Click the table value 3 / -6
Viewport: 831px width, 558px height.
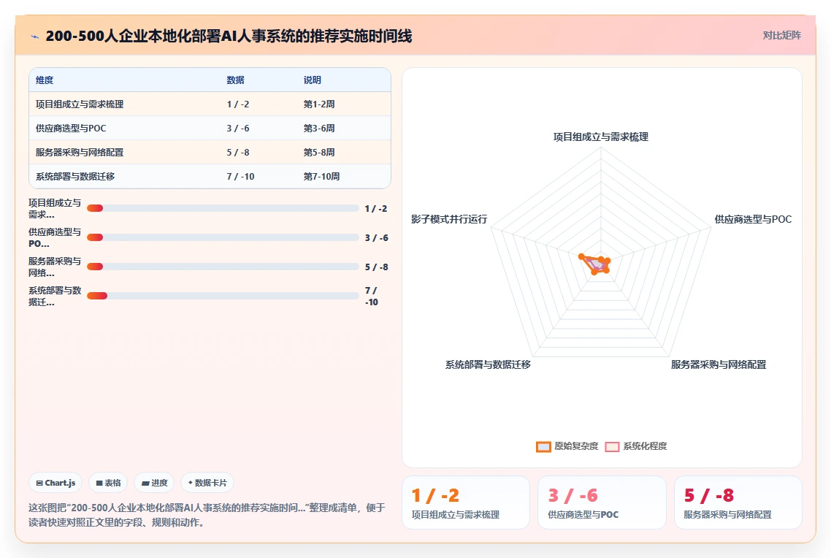[x=238, y=129]
